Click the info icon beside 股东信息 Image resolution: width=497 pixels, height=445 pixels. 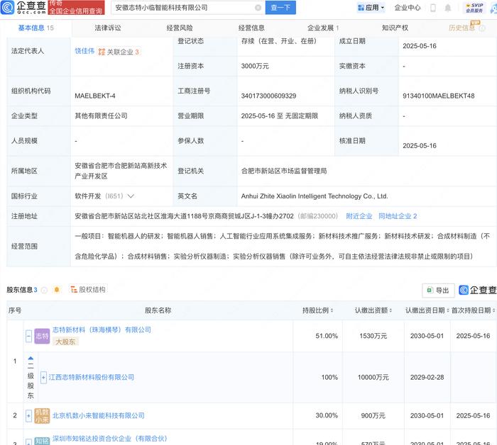click(44, 290)
